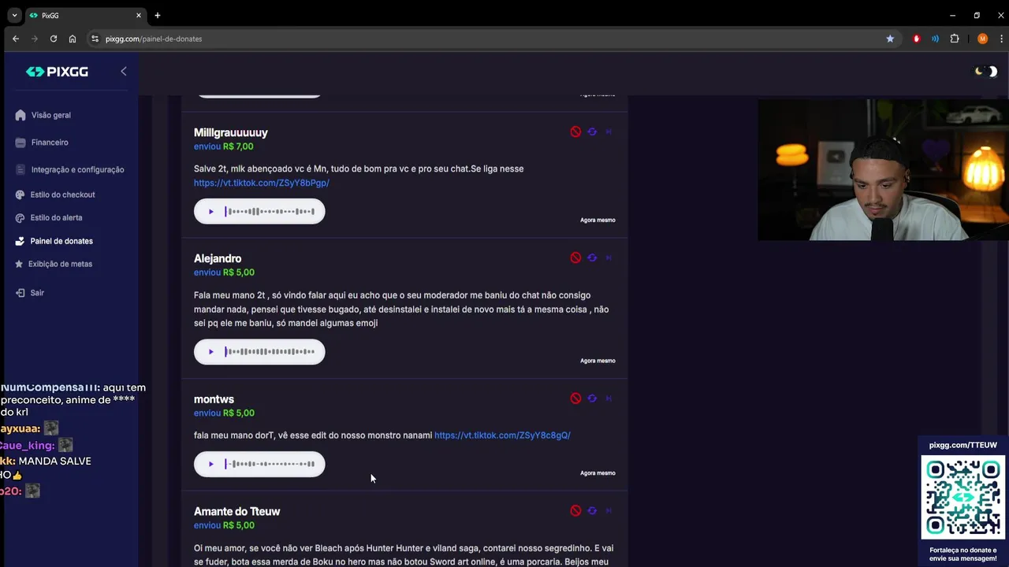
Task: Open Chrome three-dot menu
Action: [x=1000, y=39]
